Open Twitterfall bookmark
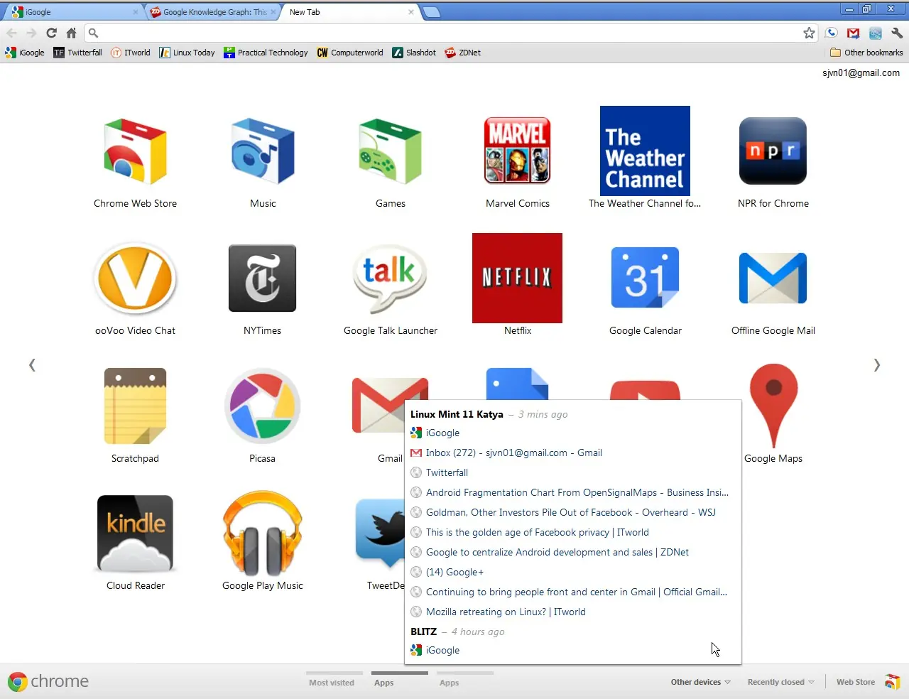The width and height of the screenshot is (909, 699). [x=77, y=53]
